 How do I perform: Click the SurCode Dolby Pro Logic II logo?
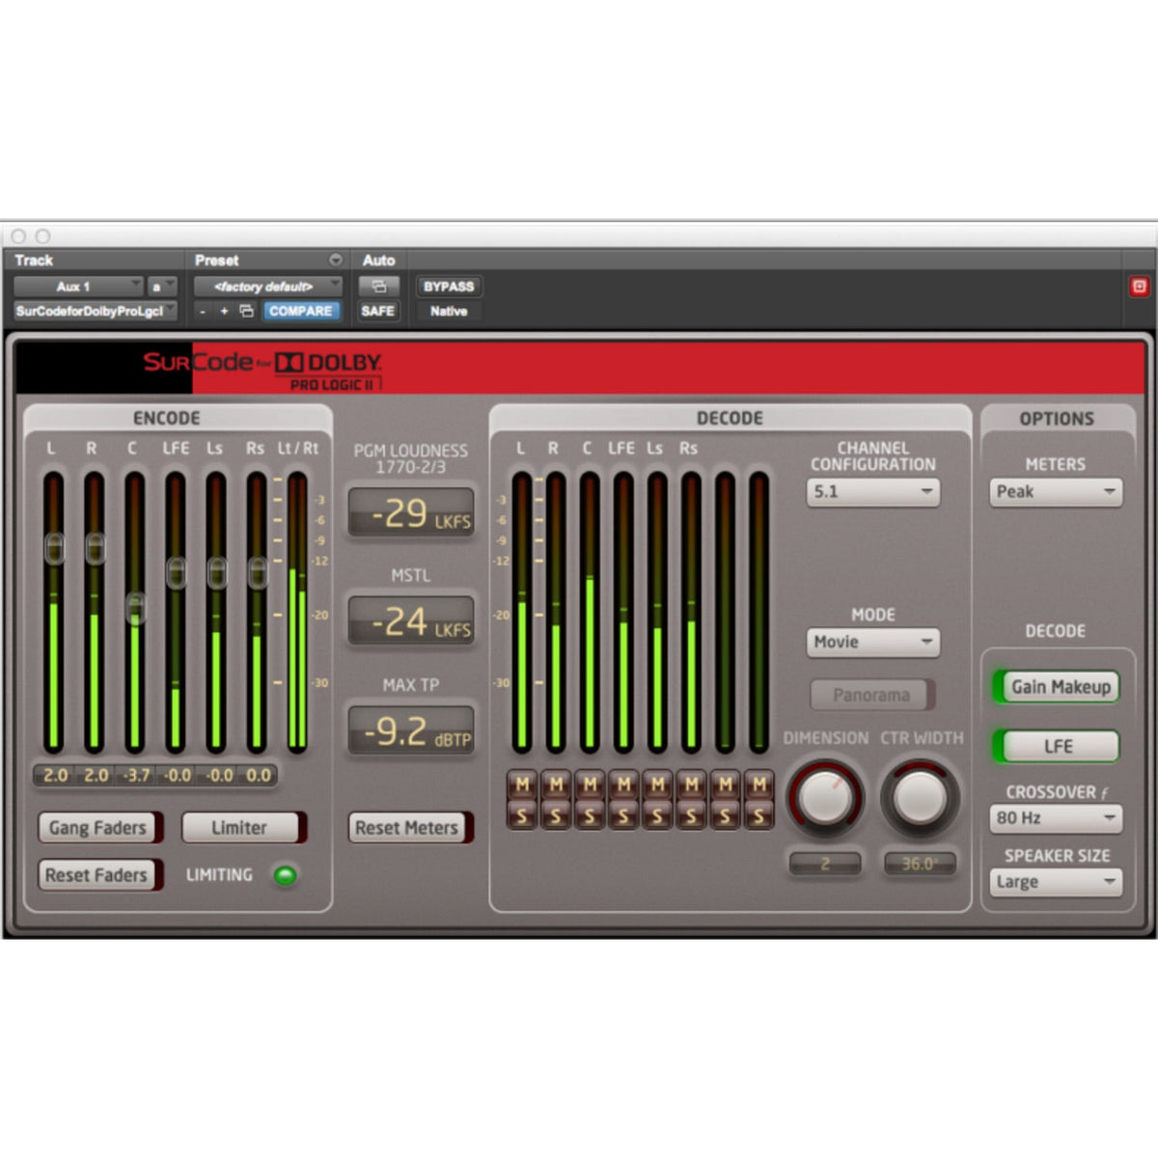point(263,371)
